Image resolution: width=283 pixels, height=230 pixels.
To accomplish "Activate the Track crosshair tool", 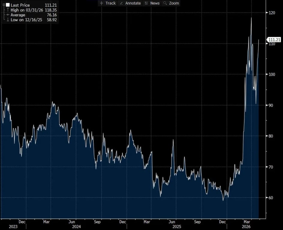I will pos(108,3).
